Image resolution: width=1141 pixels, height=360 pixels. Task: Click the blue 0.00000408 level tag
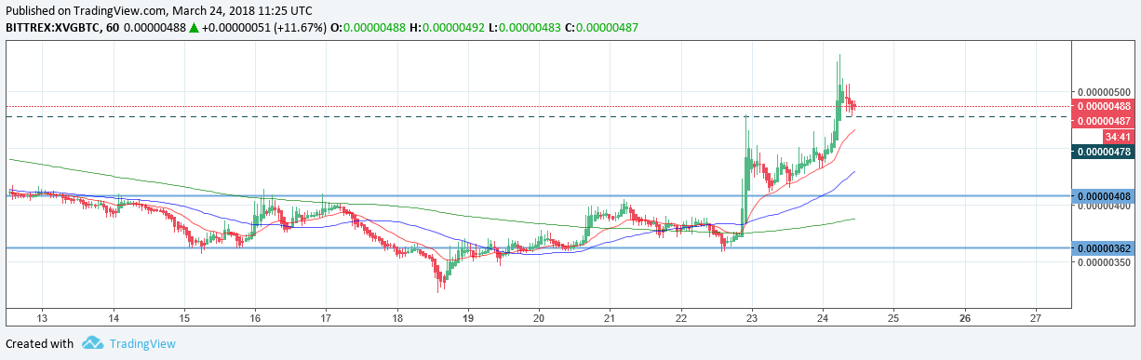1105,196
